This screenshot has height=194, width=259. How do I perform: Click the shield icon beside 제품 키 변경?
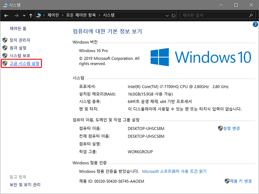pos(227,181)
